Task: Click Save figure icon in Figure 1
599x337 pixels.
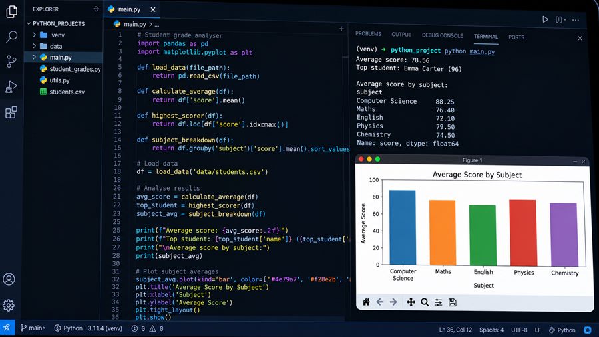Action: click(x=453, y=302)
